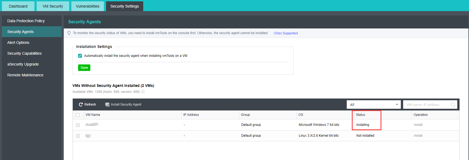Click the info icon beside Available VMs
469x160 pixels.
pyautogui.click(x=143, y=92)
